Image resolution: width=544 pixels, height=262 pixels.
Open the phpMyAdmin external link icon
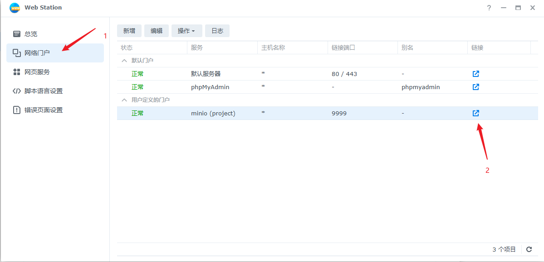point(475,87)
